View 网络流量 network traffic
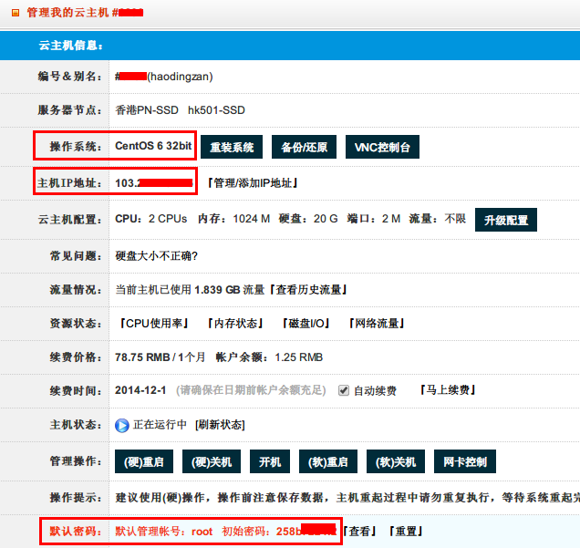This screenshot has height=548, width=580. tap(377, 324)
